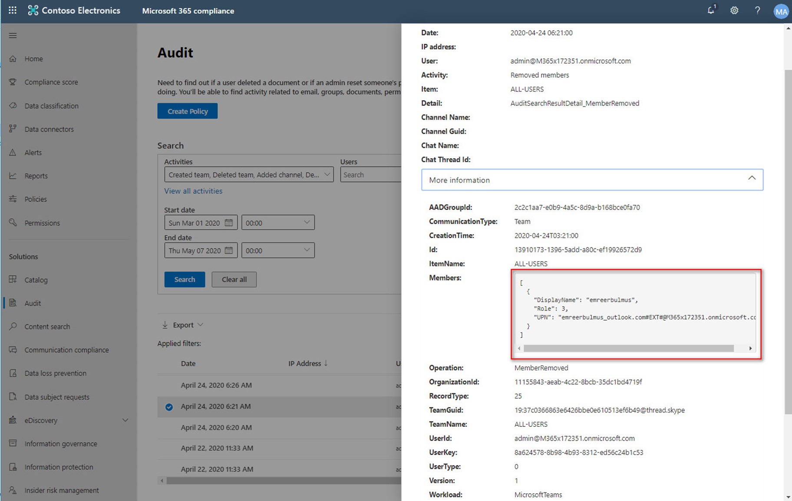Open the End date calendar picker icon

tap(229, 250)
